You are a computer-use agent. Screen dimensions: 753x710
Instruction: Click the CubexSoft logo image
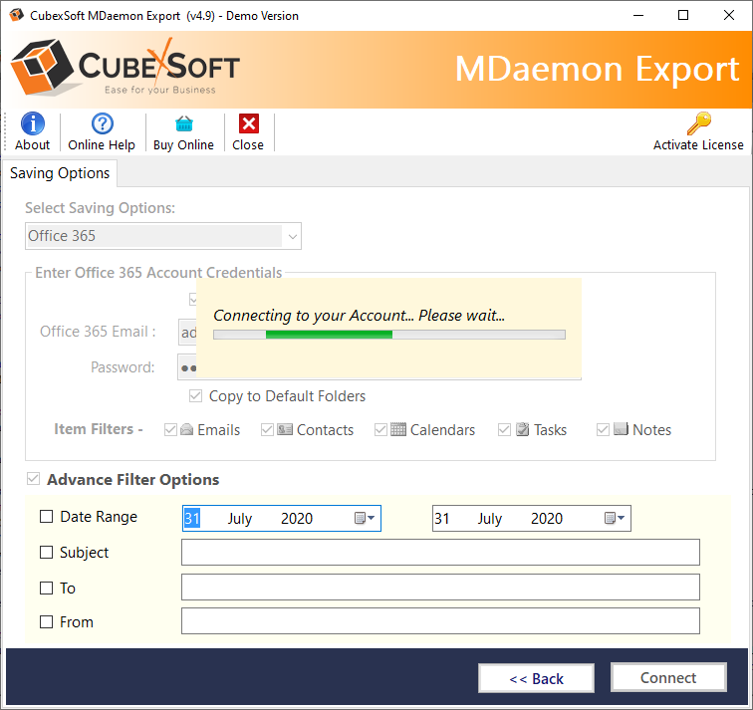click(x=125, y=68)
